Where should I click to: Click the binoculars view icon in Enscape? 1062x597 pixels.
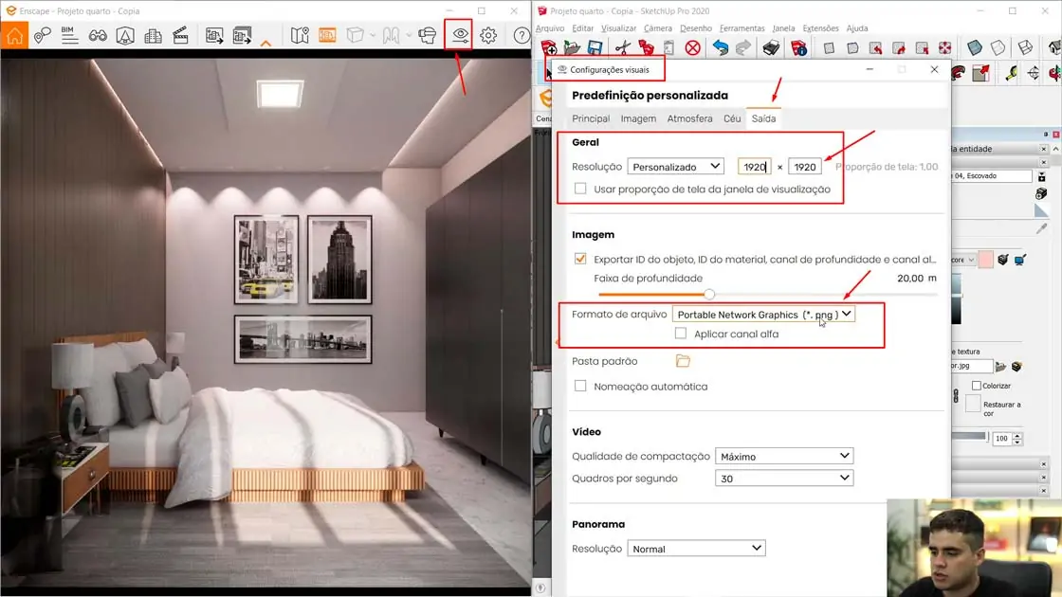[x=98, y=35]
